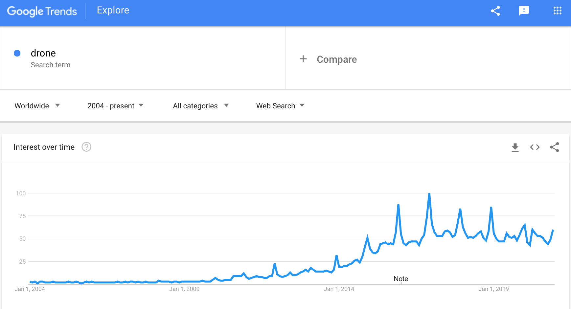Expand the All categories dropdown

point(201,106)
